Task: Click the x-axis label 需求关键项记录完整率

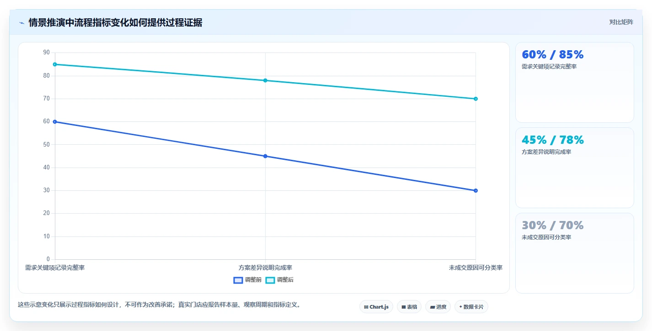Action: coord(55,268)
